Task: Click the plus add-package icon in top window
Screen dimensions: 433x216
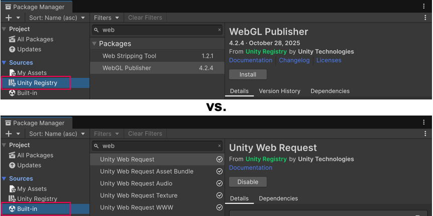Action: point(9,18)
